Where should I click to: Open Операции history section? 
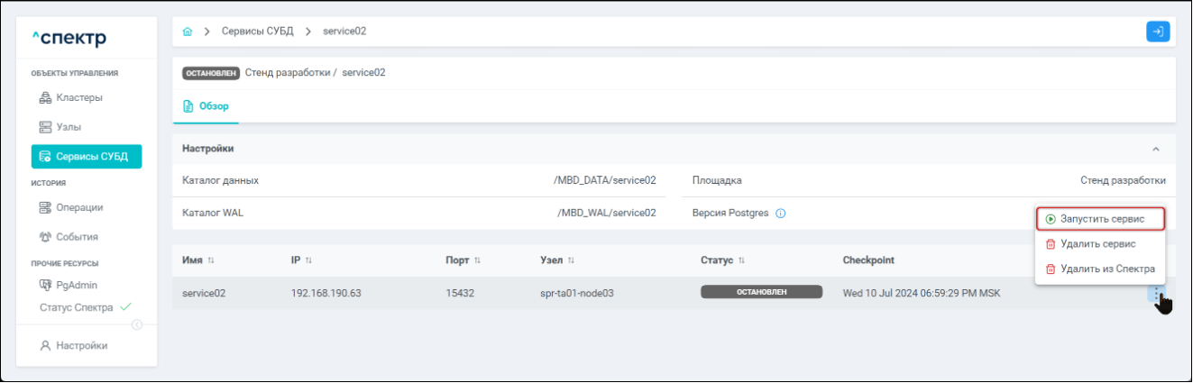[80, 207]
